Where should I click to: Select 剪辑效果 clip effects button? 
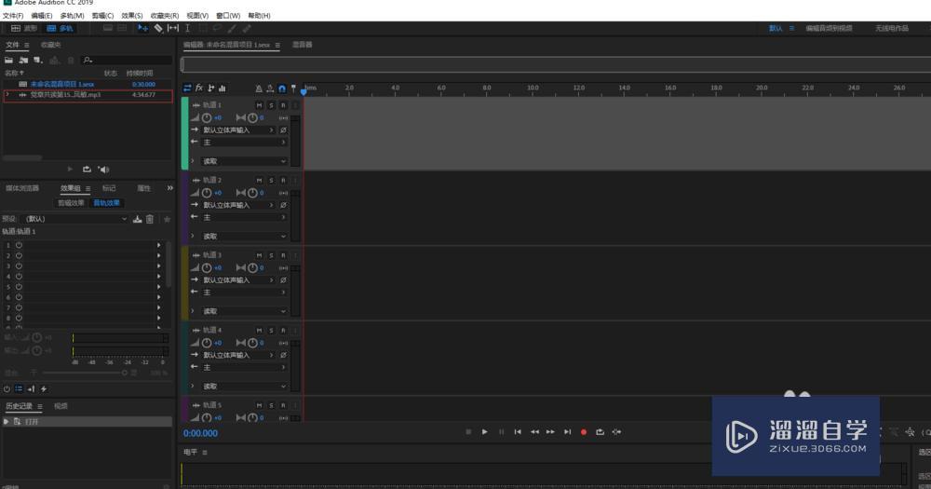pos(72,203)
